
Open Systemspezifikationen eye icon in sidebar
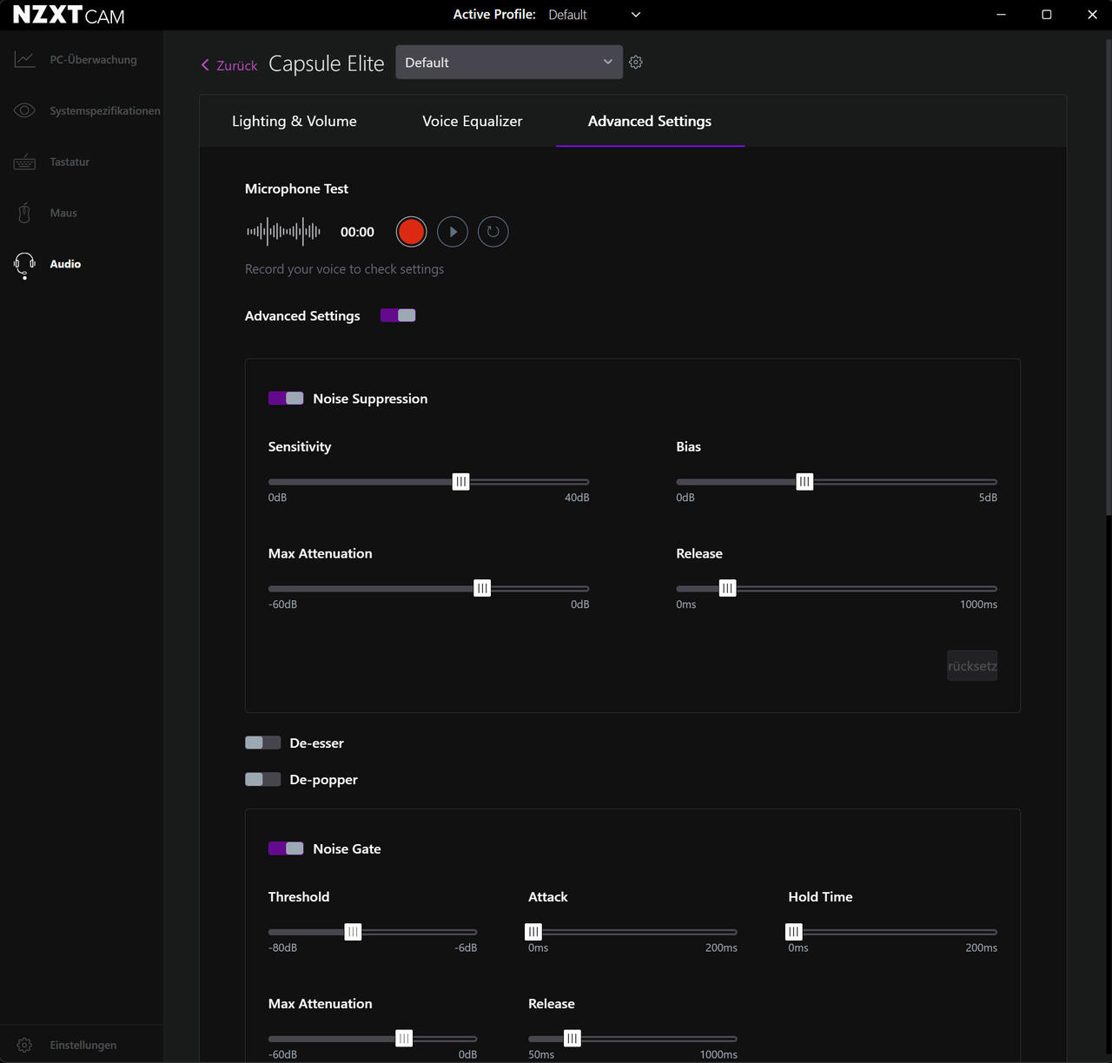coord(24,110)
